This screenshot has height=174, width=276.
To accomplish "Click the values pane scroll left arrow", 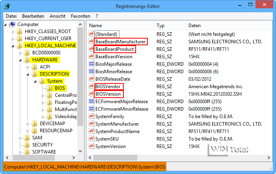I will pos(90,157).
